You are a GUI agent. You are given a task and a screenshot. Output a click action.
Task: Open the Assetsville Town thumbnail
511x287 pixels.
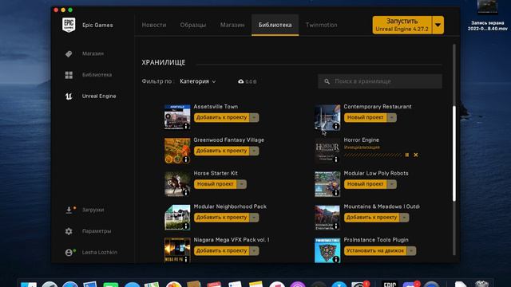tap(177, 117)
